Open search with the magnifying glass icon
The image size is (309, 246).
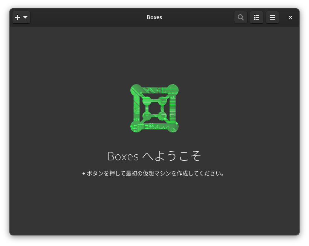point(240,17)
